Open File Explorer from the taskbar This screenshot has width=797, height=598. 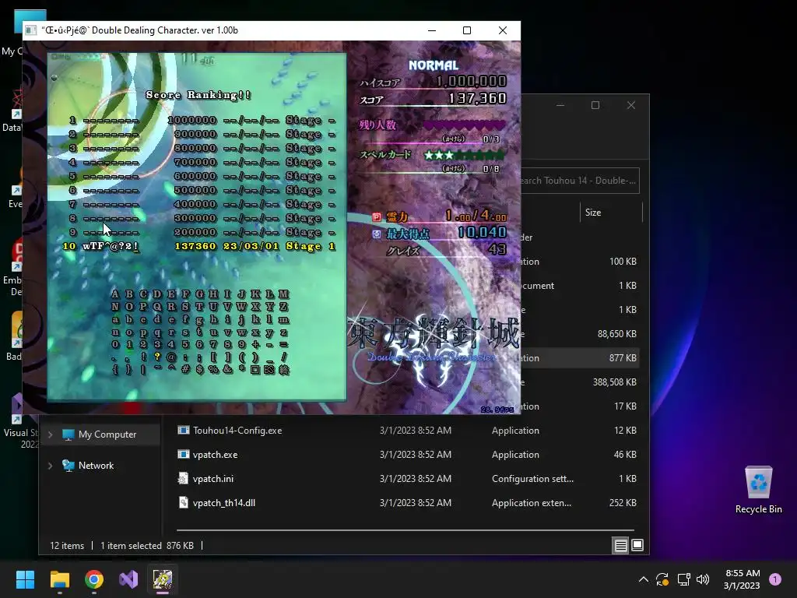[x=59, y=579]
